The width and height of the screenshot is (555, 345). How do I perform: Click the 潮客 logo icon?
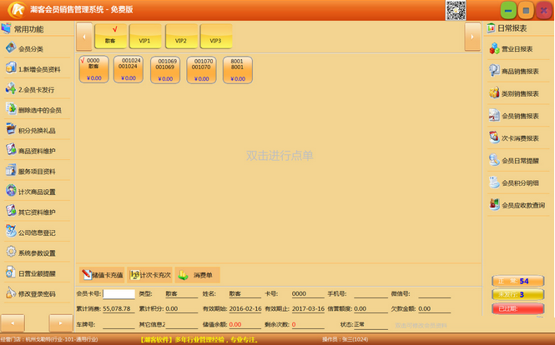tap(17, 9)
